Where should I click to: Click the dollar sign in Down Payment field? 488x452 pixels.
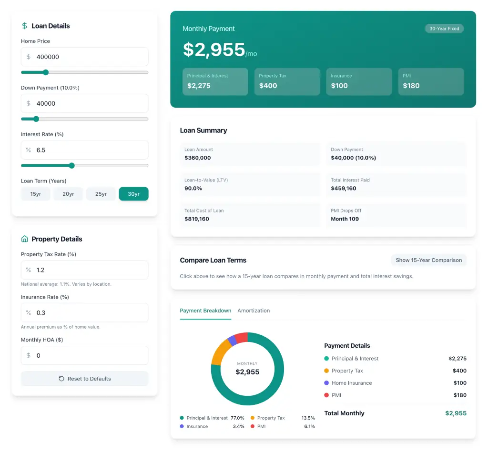pyautogui.click(x=28, y=103)
